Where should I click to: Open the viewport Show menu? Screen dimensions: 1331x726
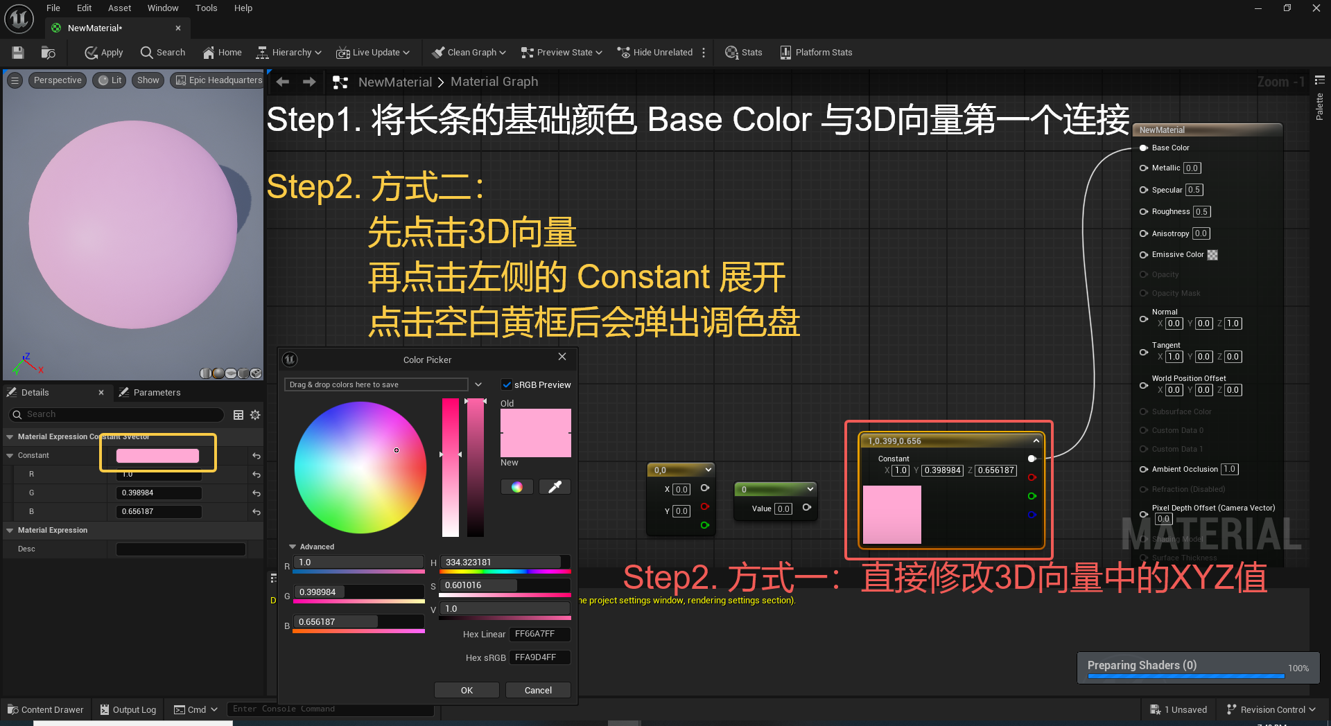148,80
